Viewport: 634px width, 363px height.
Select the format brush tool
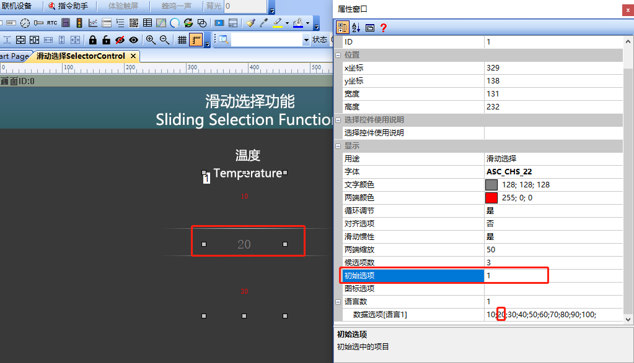click(251, 23)
